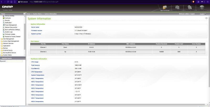
Task: Click the Keyword search input
Action: [x=15, y=61]
